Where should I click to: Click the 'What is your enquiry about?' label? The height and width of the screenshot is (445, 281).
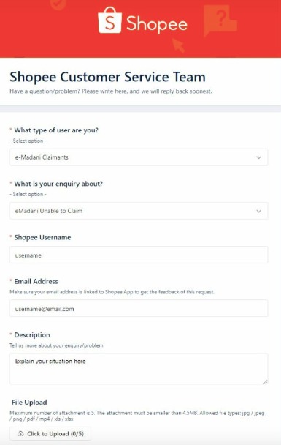pyautogui.click(x=58, y=184)
